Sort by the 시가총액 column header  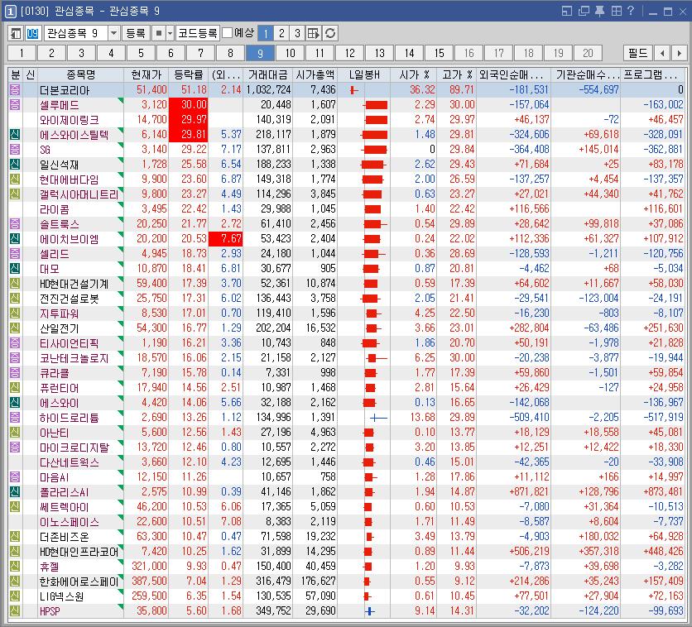pos(315,75)
